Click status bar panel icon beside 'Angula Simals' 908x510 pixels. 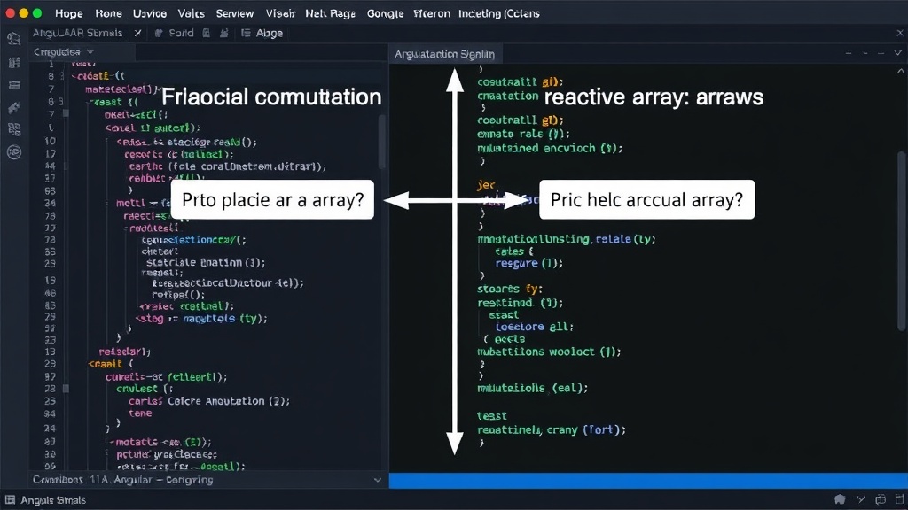pyautogui.click(x=10, y=499)
